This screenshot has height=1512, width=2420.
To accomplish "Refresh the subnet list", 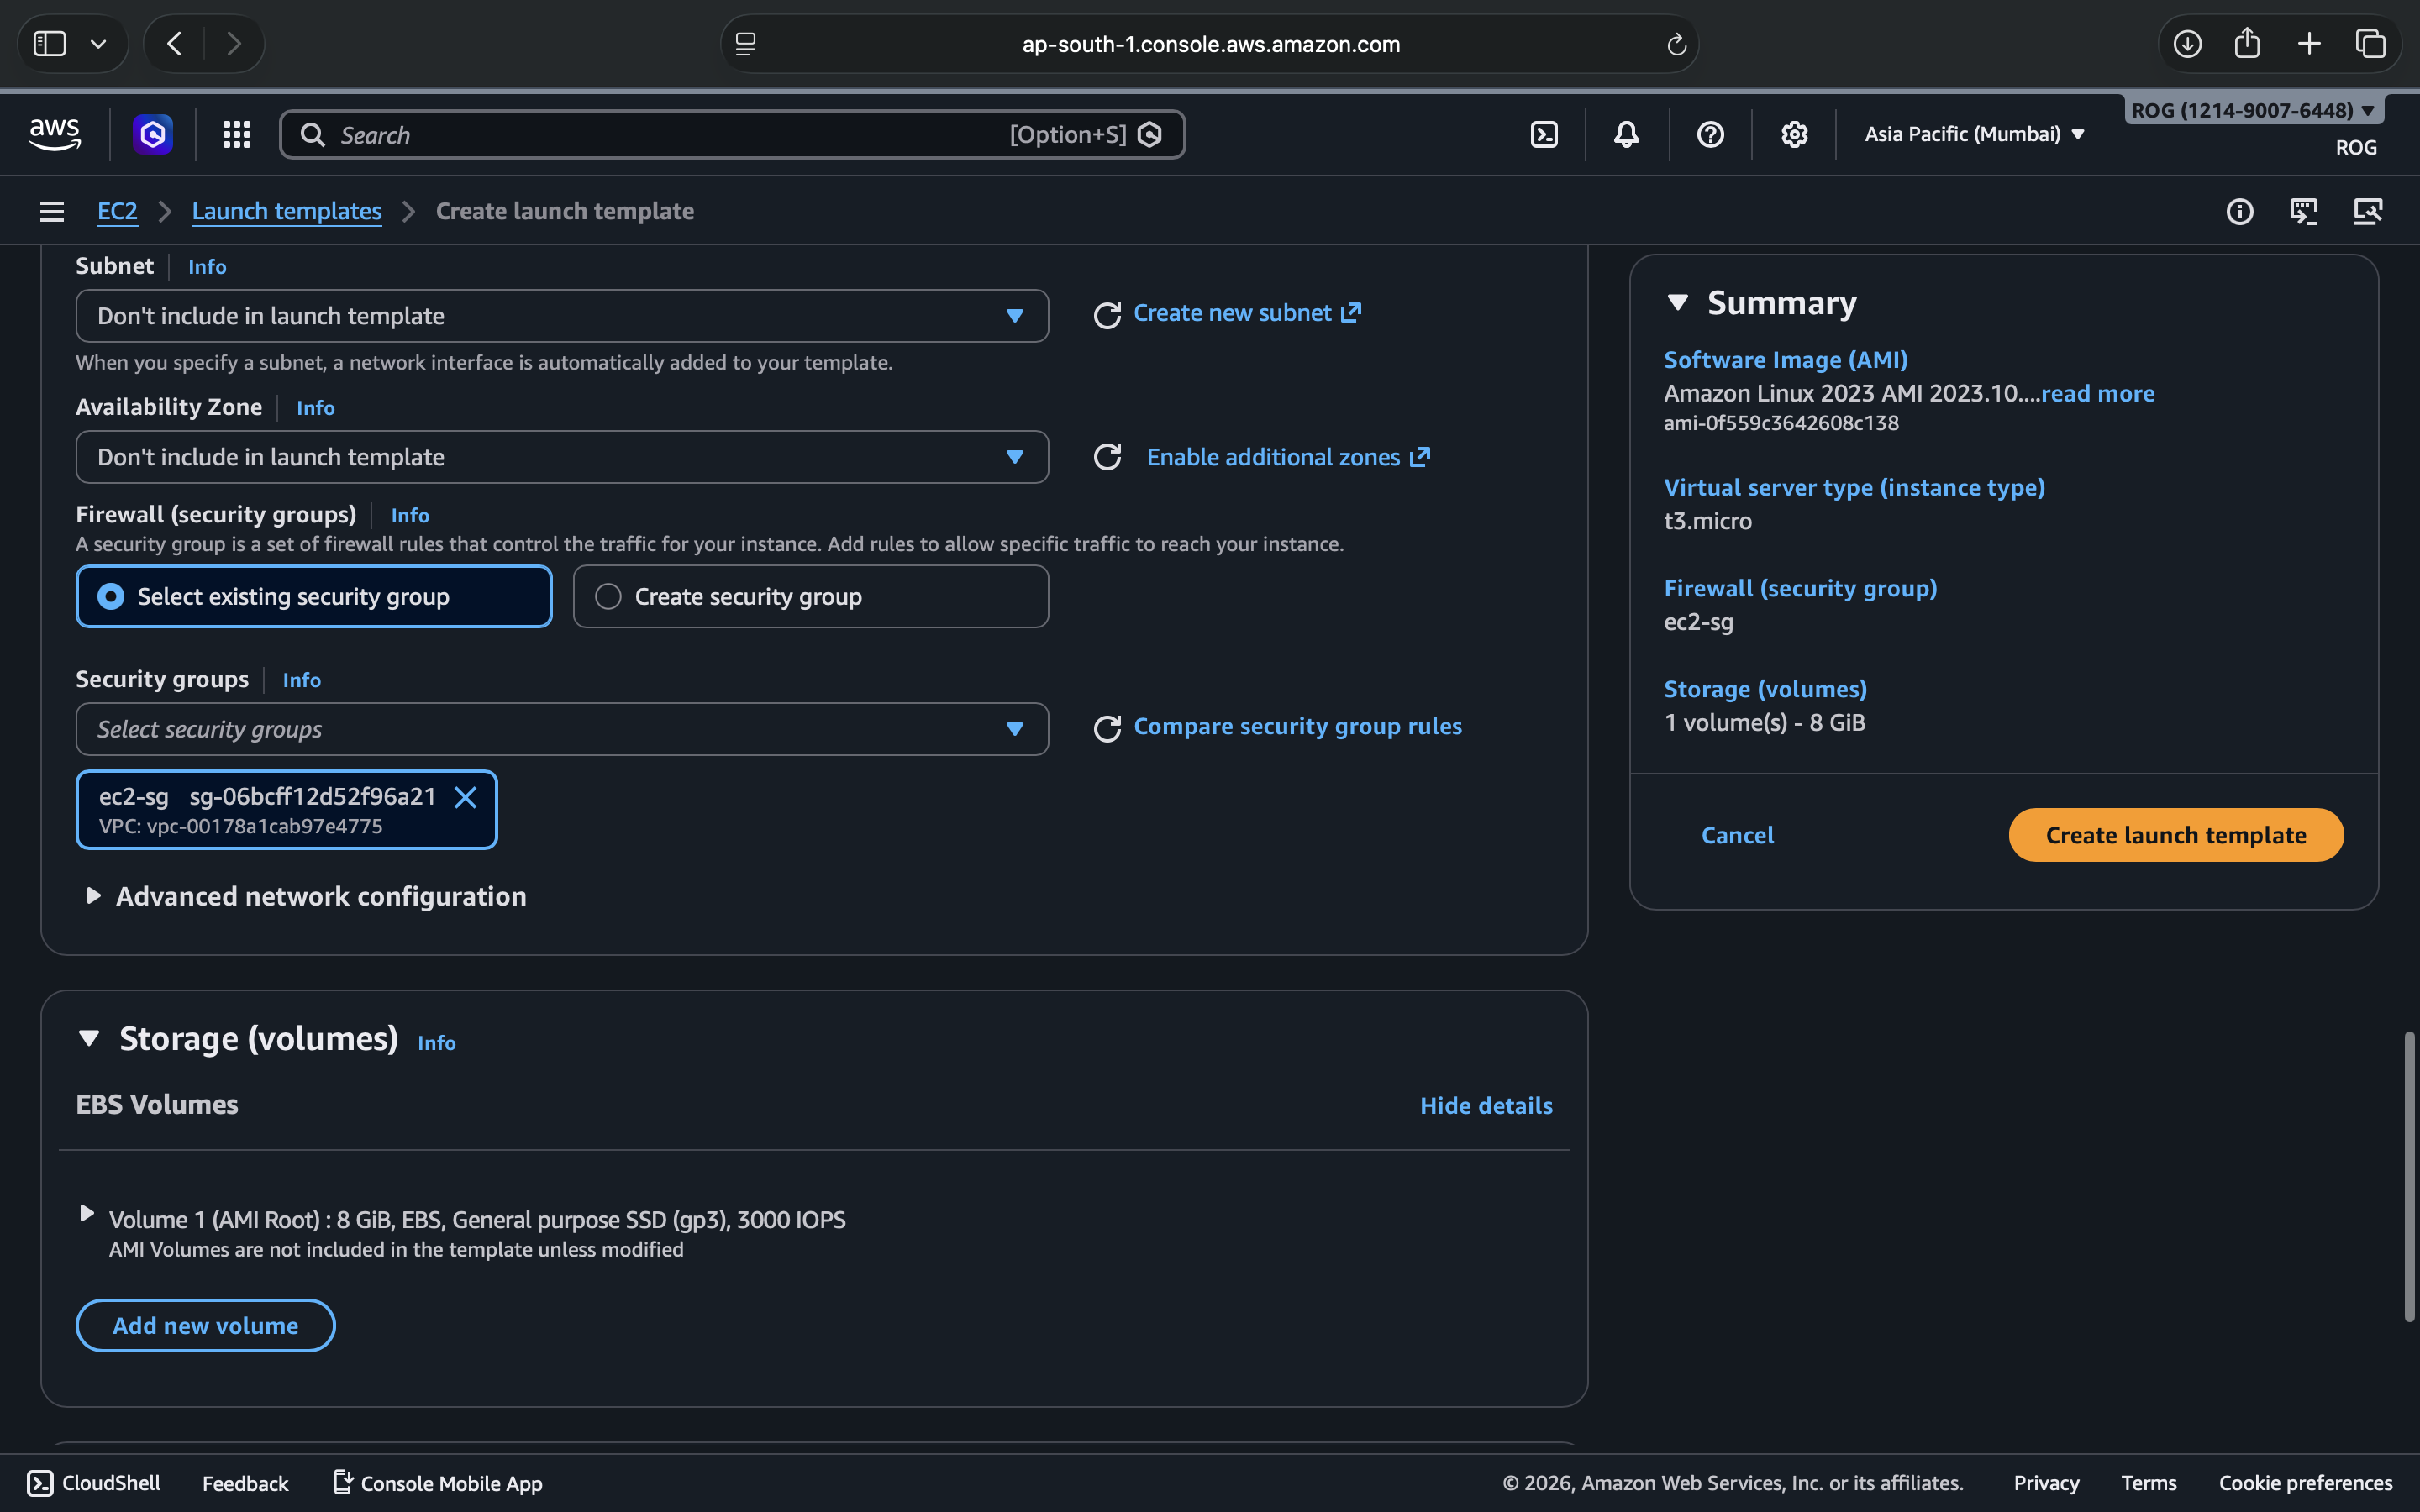I will (1107, 315).
